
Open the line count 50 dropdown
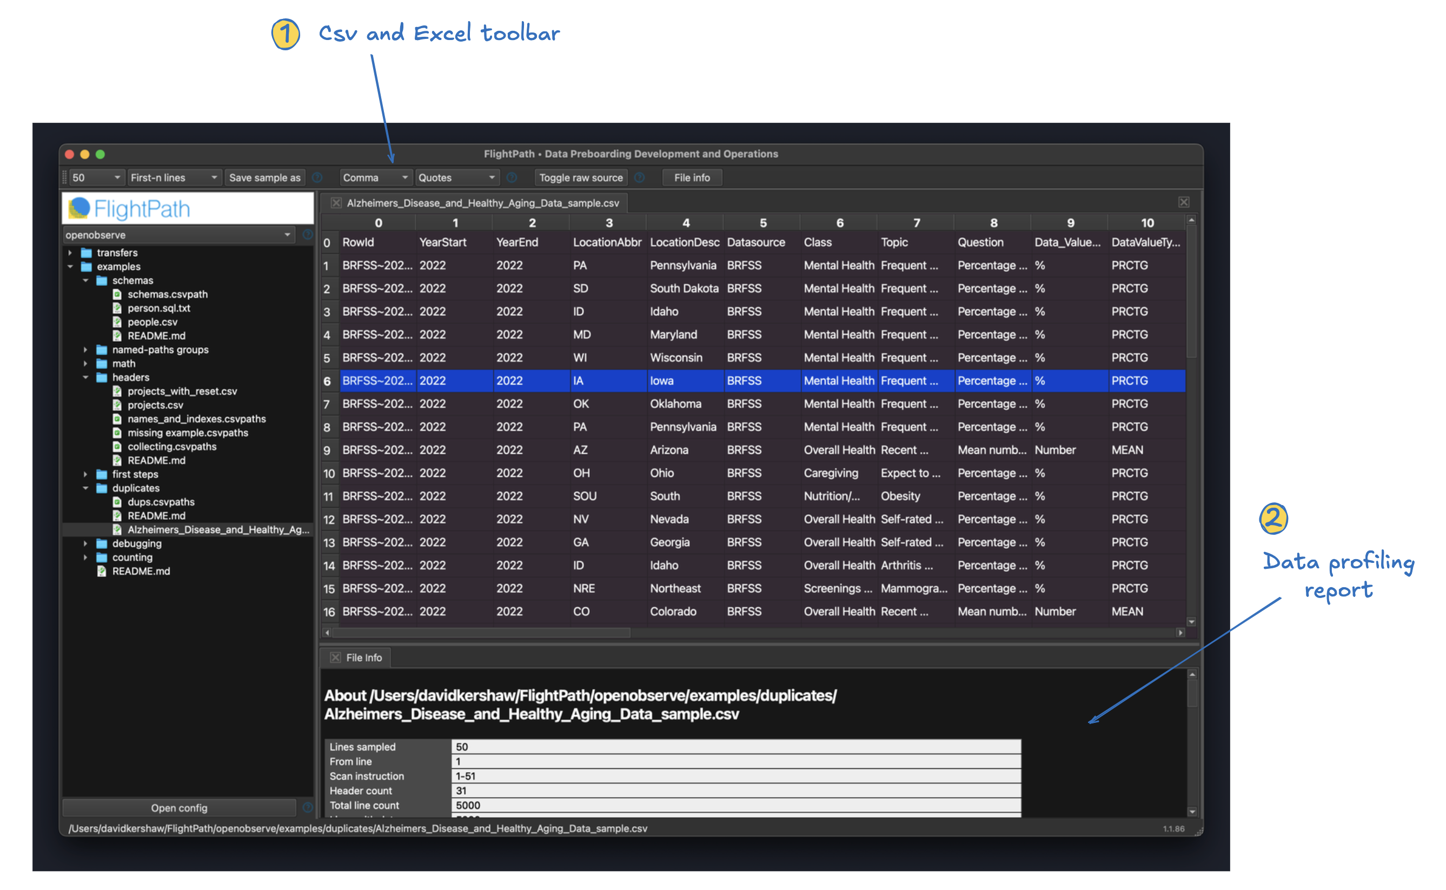click(96, 178)
